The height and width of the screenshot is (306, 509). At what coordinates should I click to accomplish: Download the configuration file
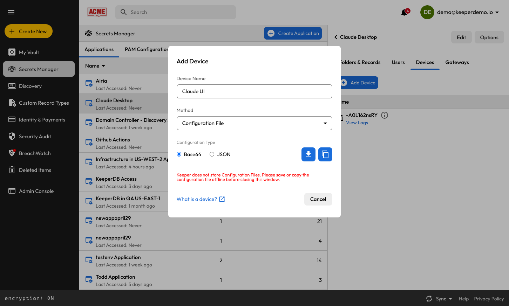(308, 154)
